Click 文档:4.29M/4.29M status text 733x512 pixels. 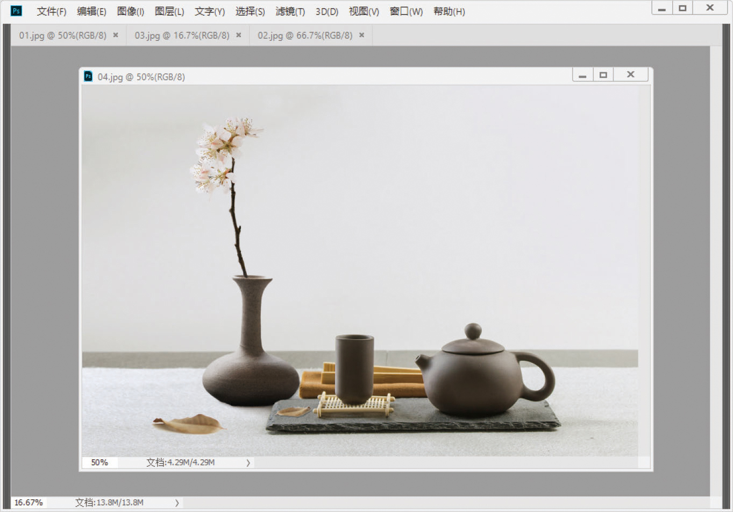181,462
